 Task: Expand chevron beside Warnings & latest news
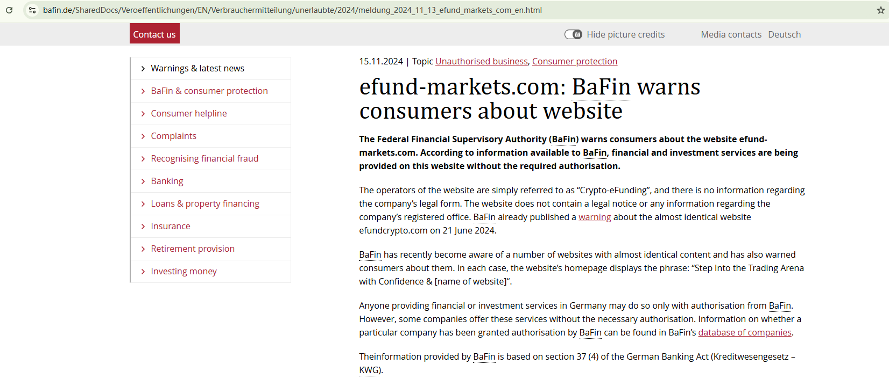pos(143,69)
